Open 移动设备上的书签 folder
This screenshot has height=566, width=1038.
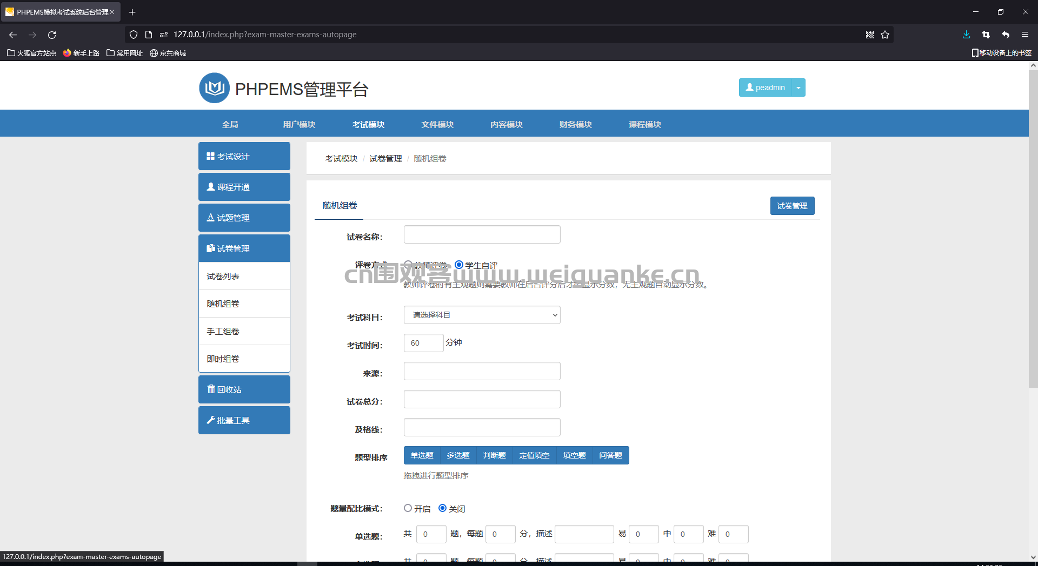[1002, 53]
